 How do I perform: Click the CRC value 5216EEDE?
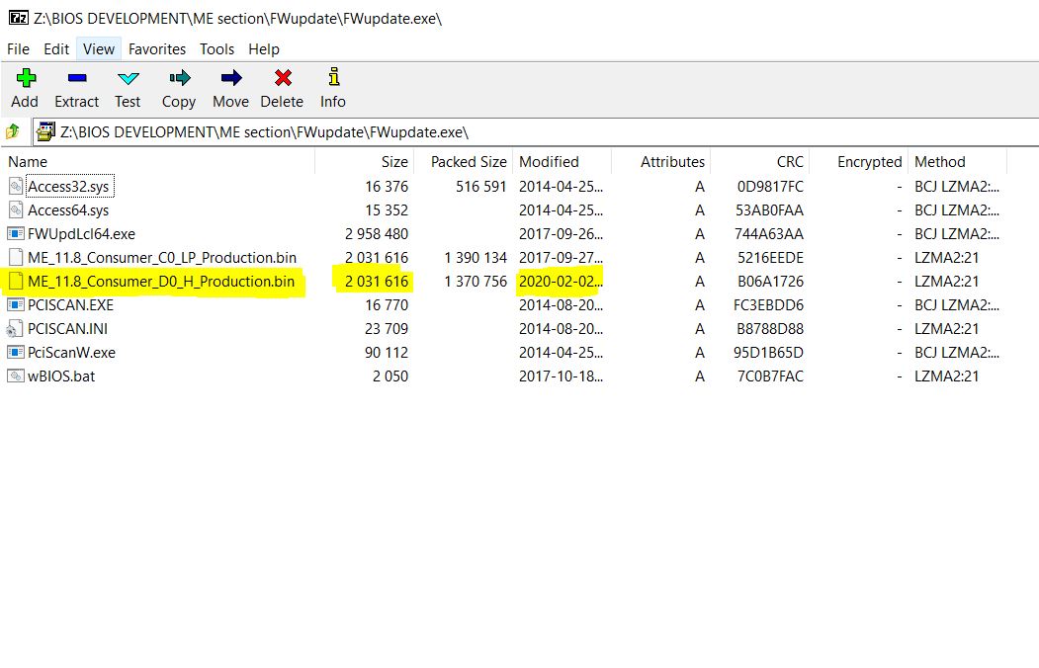pyautogui.click(x=770, y=258)
